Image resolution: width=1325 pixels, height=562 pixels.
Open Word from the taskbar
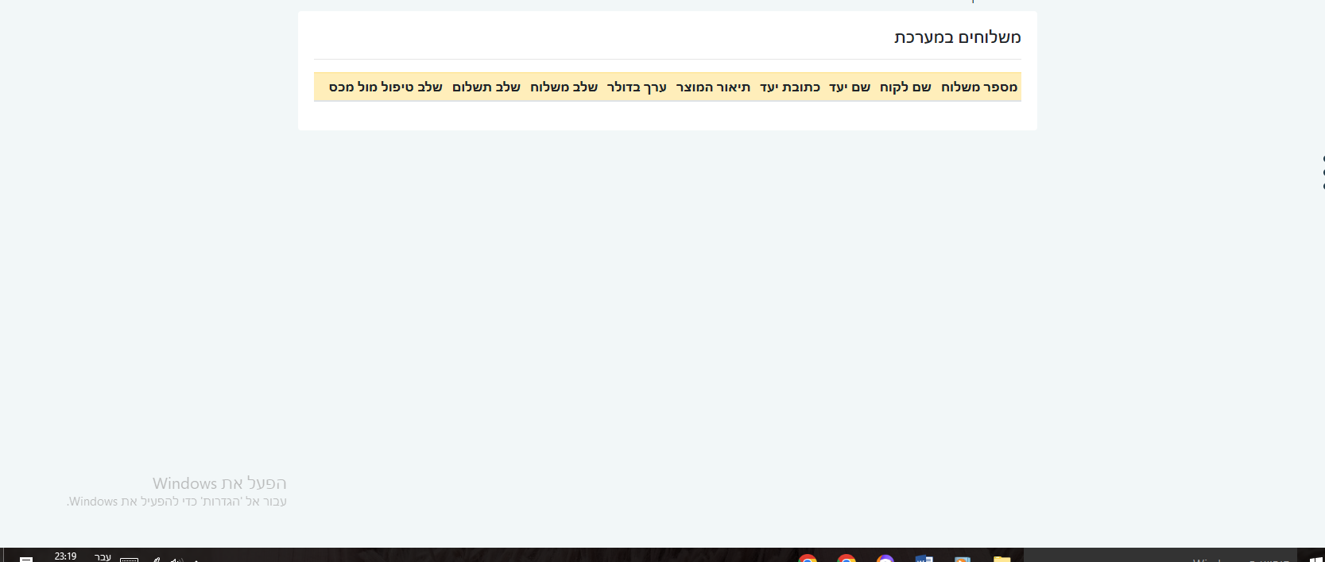[924, 558]
